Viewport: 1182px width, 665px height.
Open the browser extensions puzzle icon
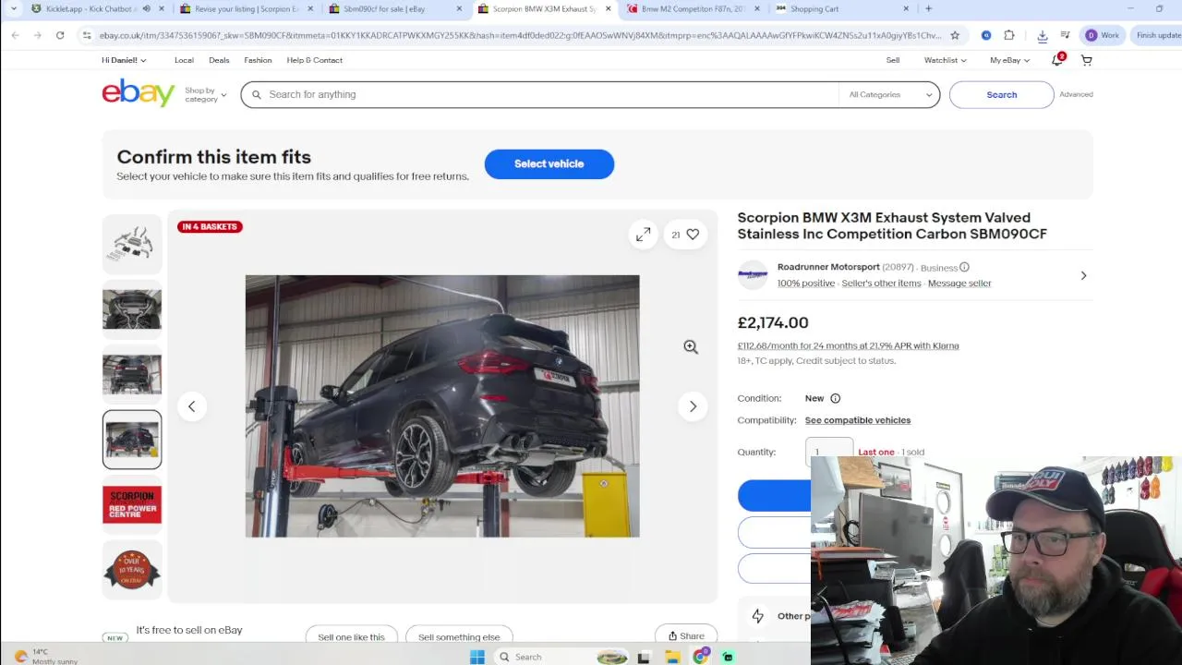(x=1009, y=35)
